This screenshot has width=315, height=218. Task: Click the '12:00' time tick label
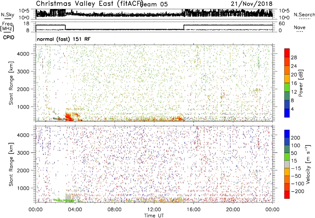point(154,210)
